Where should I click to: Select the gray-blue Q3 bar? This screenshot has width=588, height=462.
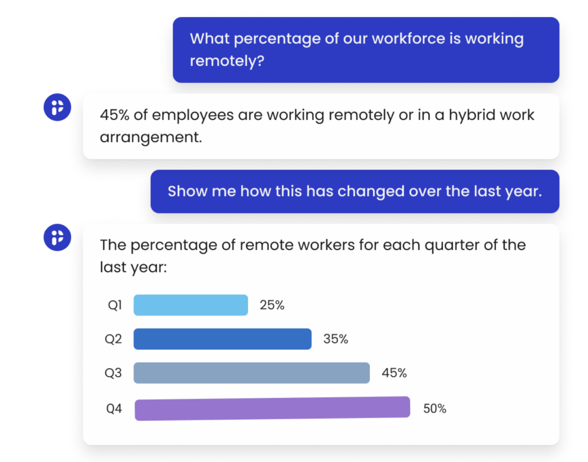pyautogui.click(x=252, y=373)
